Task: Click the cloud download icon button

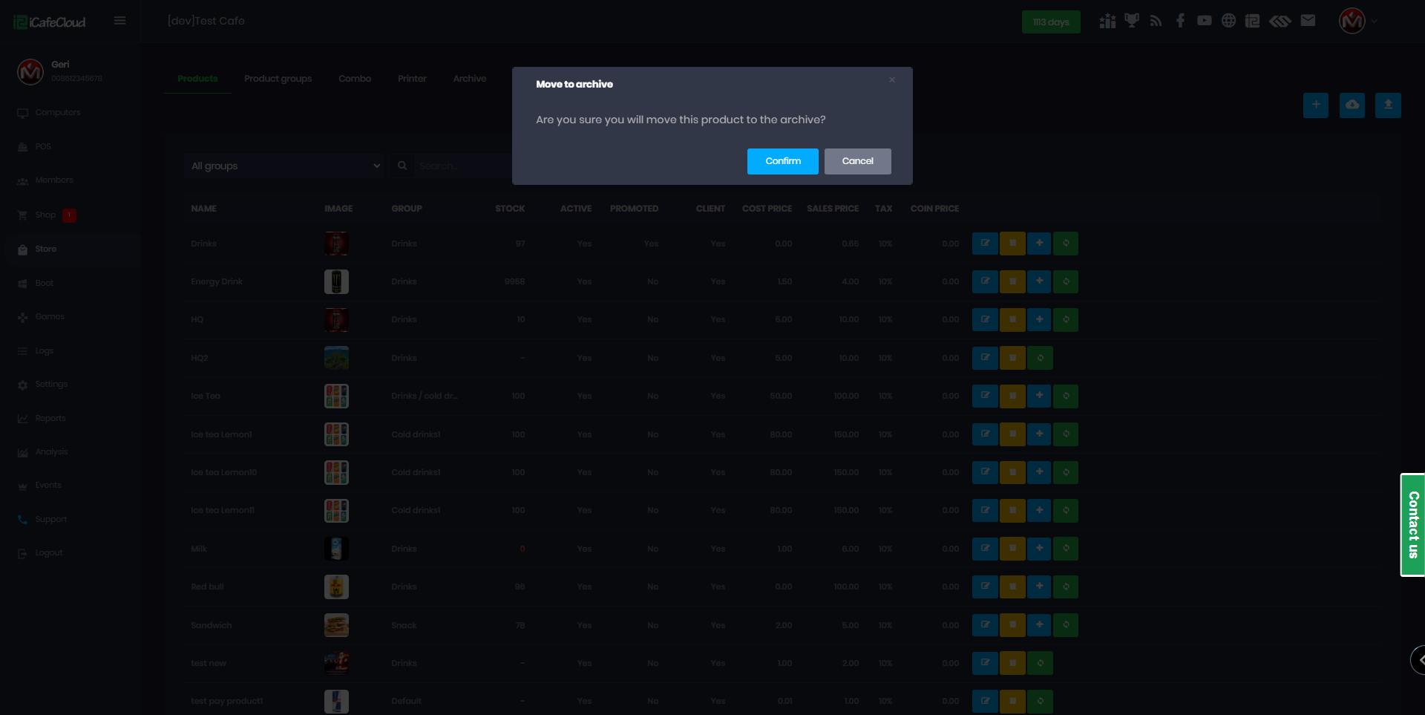Action: [x=1352, y=105]
